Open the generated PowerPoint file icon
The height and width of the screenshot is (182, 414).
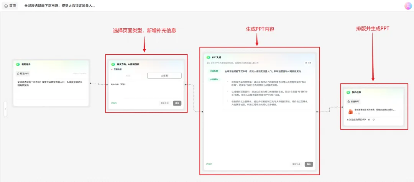351,112
